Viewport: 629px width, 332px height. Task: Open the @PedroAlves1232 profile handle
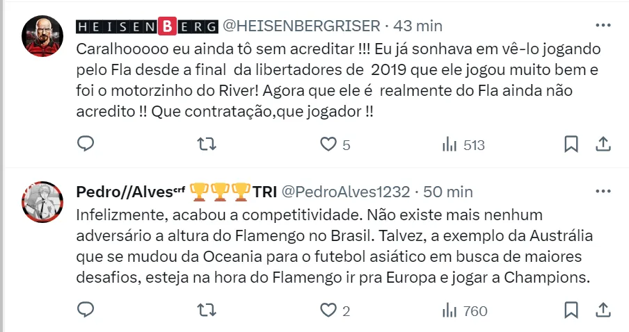pos(346,192)
